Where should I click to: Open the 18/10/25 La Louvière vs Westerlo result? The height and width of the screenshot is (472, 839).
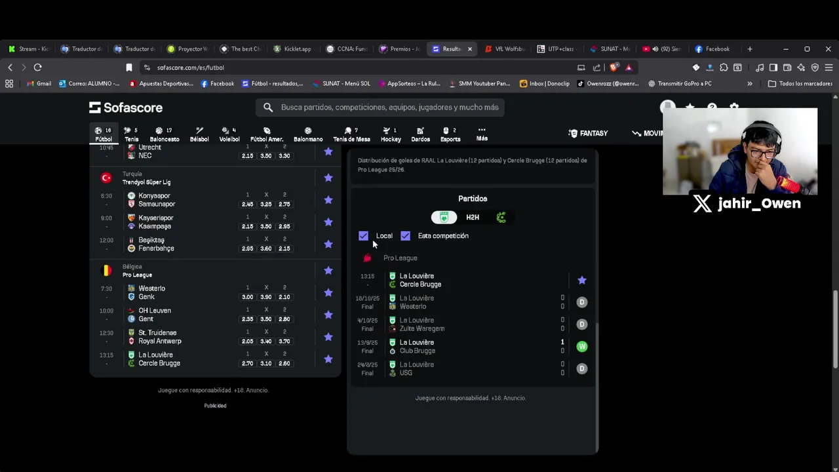pyautogui.click(x=472, y=302)
